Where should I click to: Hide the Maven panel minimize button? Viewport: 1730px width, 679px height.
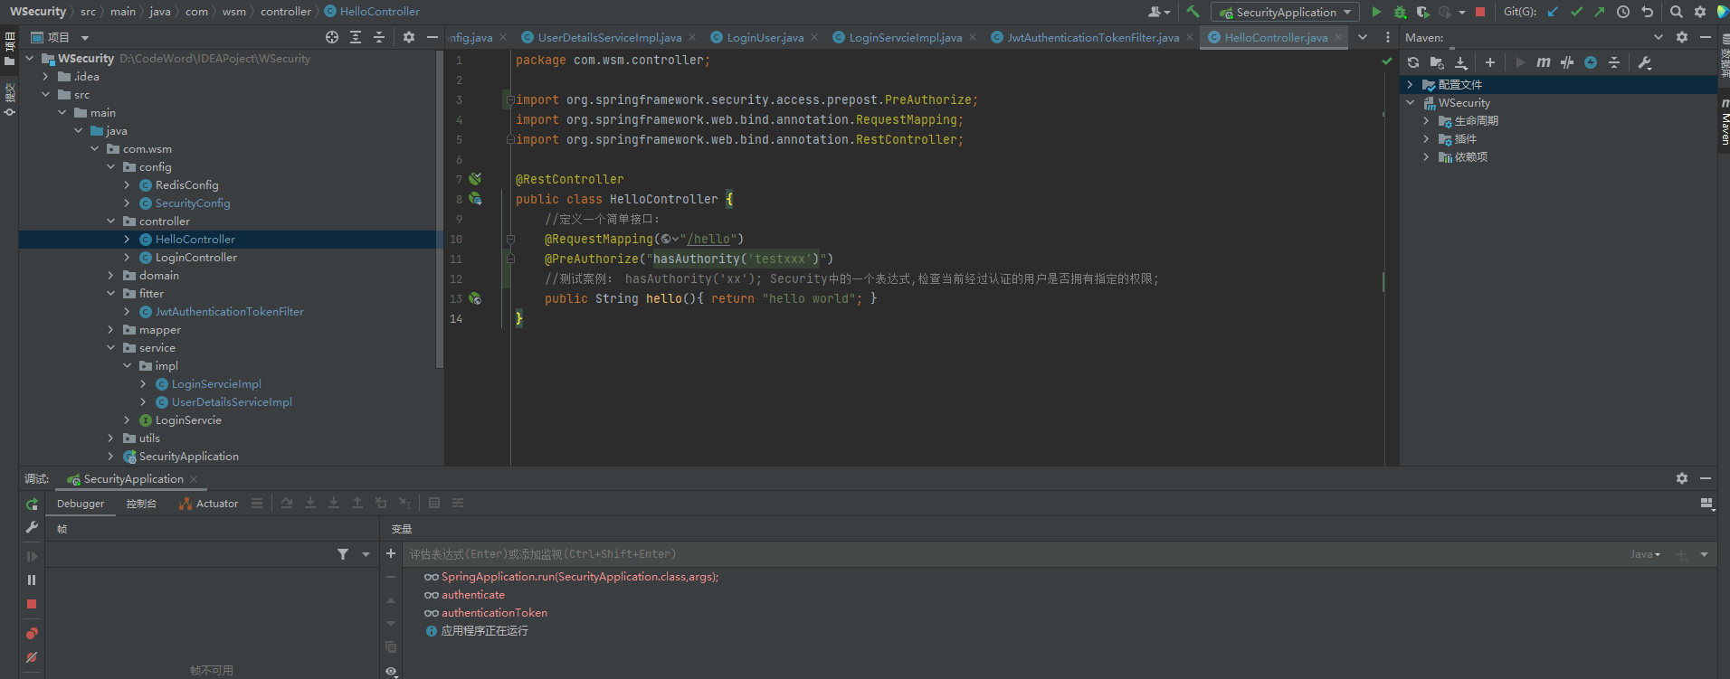(1706, 37)
